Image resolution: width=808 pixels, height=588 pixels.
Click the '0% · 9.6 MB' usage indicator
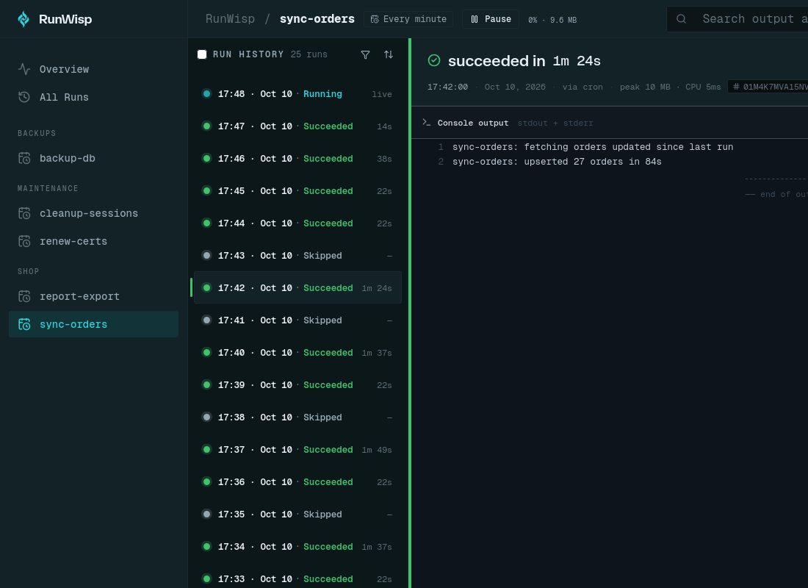(552, 20)
